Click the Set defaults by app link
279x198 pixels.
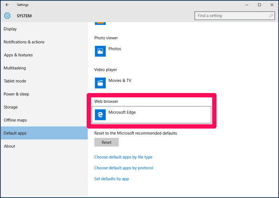pos(111,179)
